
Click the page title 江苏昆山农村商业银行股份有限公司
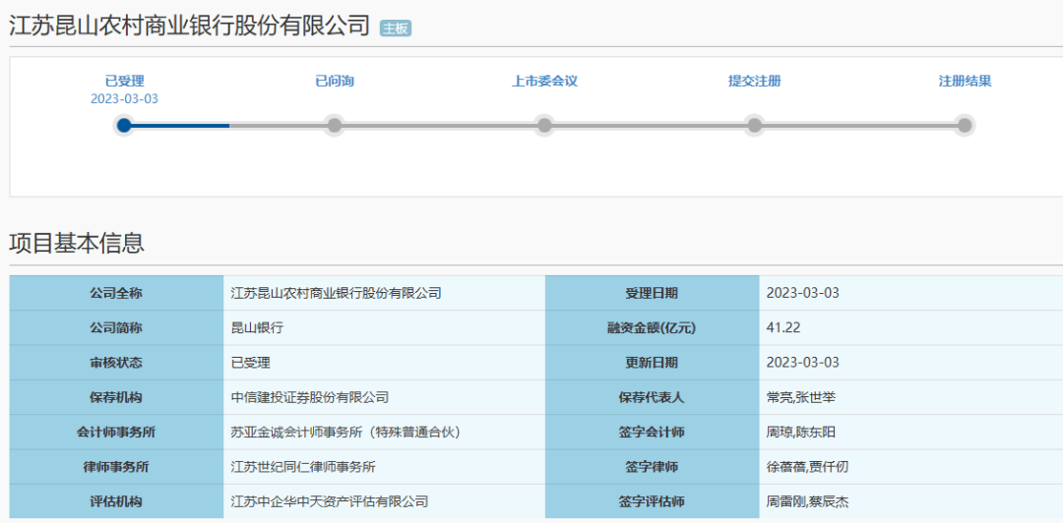(189, 26)
